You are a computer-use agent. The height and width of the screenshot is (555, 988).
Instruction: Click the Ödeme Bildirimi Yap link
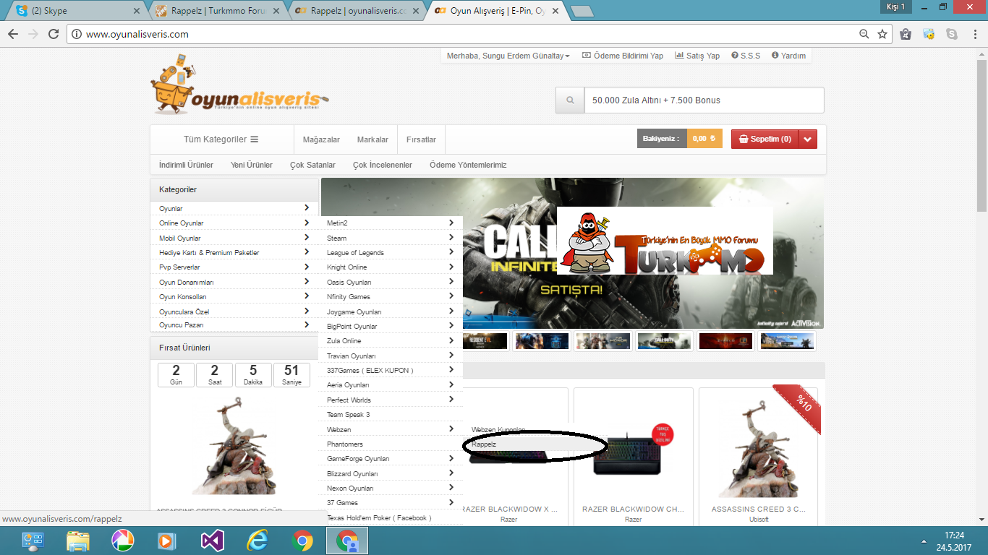tap(623, 56)
